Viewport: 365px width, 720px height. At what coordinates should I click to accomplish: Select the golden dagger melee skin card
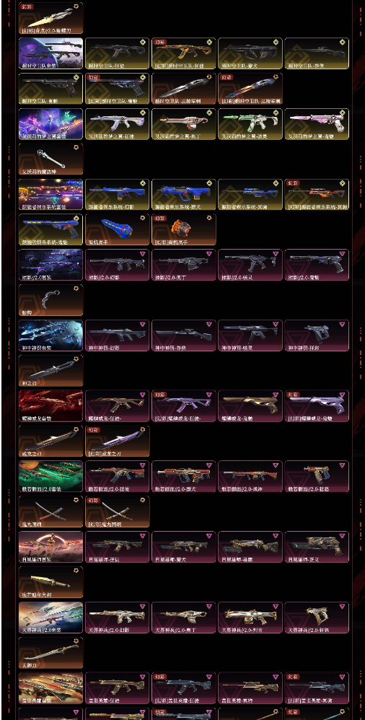tap(51, 582)
